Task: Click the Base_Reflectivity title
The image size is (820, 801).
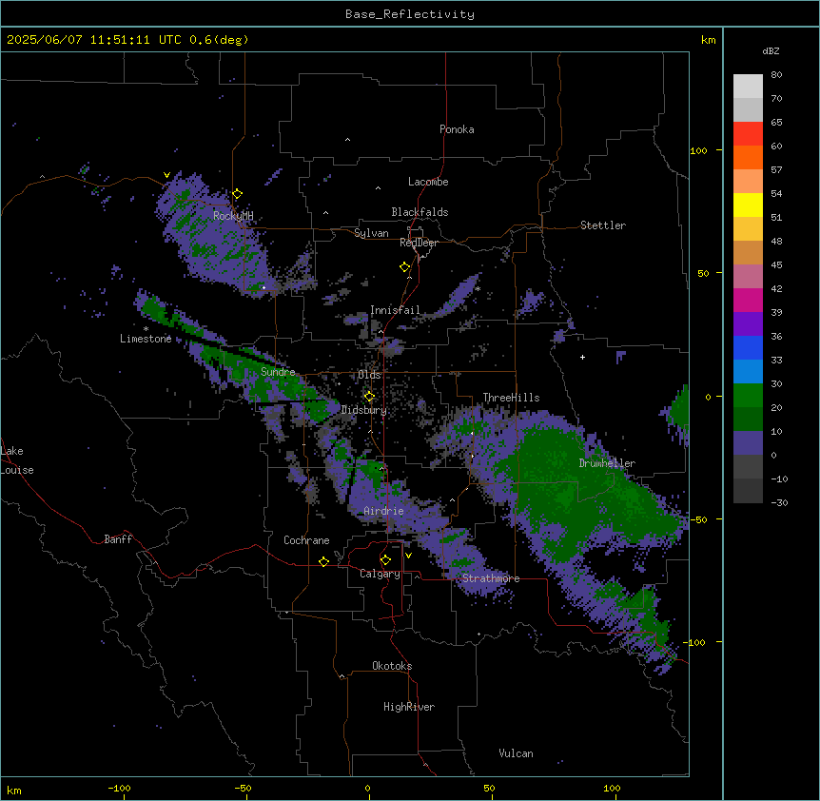Action: pos(410,14)
